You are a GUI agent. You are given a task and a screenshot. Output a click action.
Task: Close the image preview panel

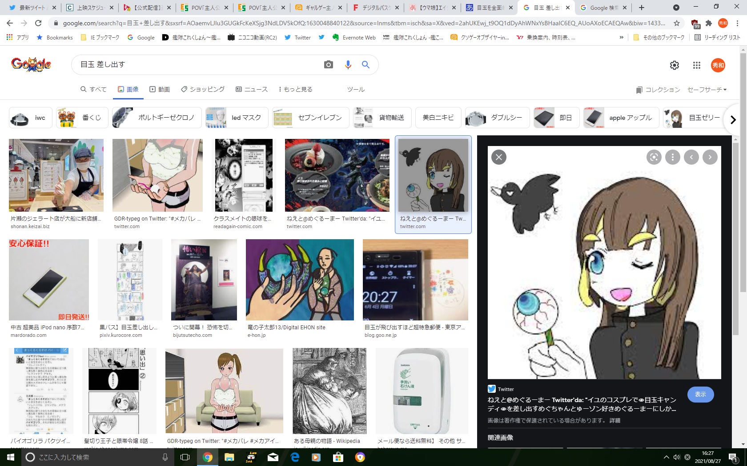pos(499,157)
